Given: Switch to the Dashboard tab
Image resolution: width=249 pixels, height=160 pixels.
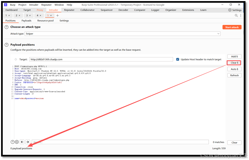Looking at the screenshot, I should click(x=11, y=10).
